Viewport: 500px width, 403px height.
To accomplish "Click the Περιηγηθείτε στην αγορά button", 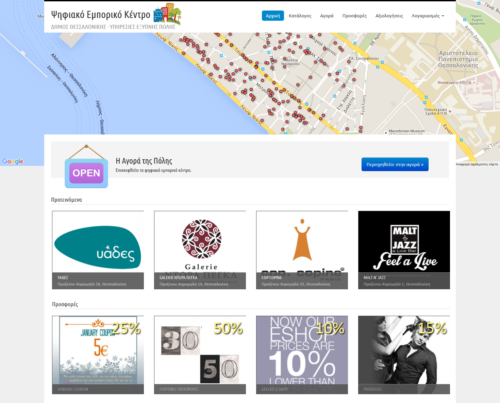I will point(395,164).
